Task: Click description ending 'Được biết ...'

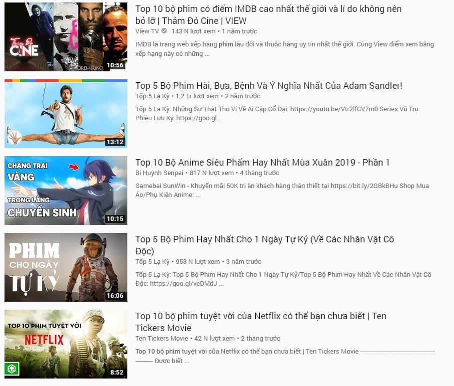Action: 285,356
